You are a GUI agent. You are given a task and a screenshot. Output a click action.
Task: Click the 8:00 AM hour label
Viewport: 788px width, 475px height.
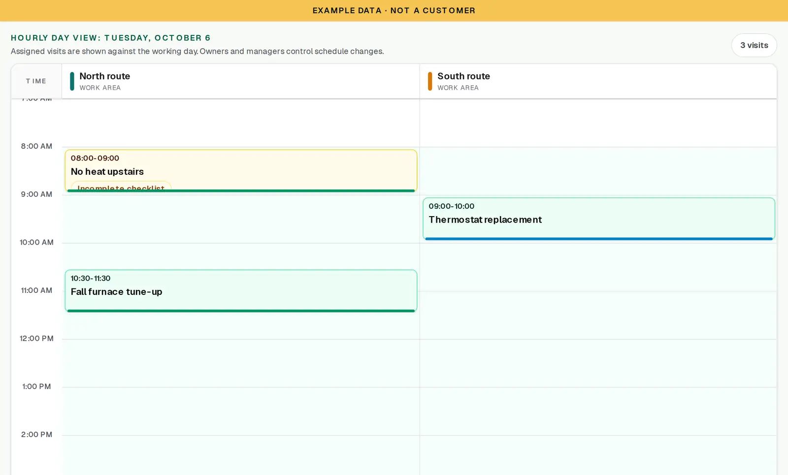tap(36, 146)
